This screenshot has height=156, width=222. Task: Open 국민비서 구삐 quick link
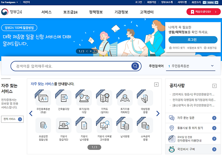(x=193, y=149)
